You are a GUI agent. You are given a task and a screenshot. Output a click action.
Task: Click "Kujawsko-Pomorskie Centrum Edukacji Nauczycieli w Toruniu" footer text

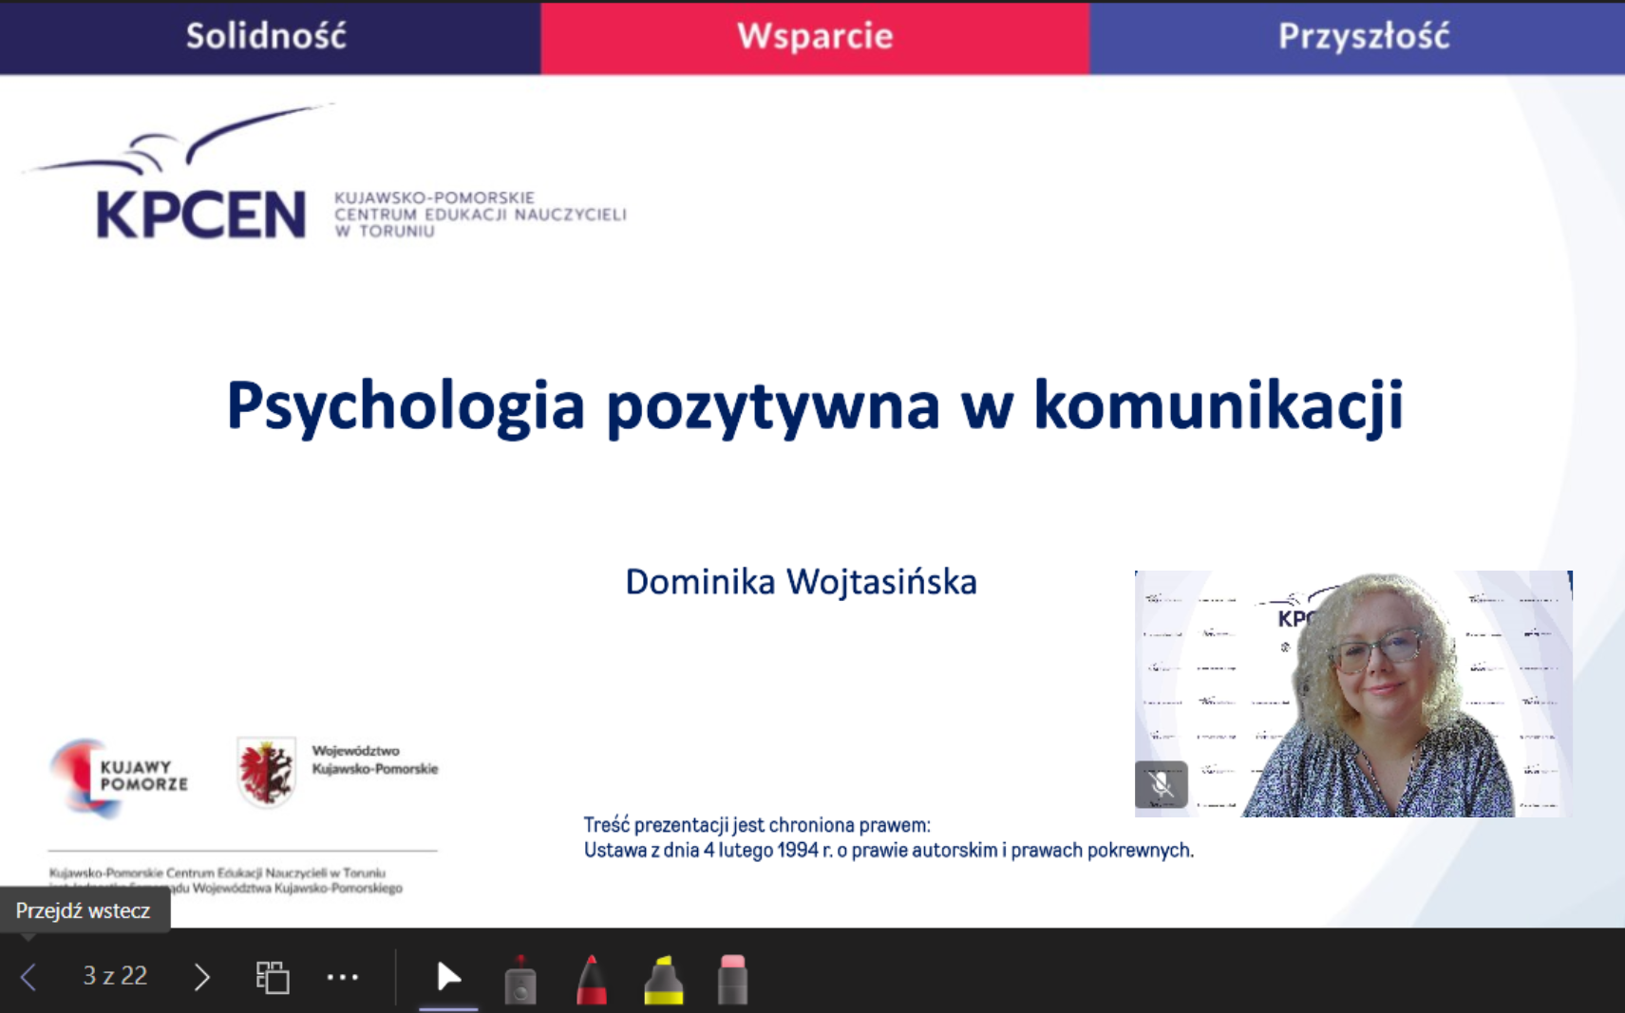coord(217,872)
